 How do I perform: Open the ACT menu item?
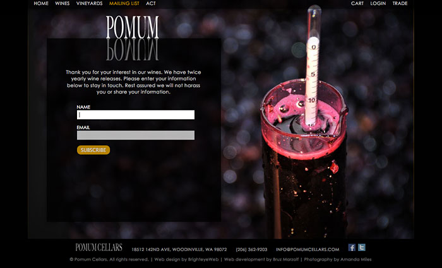[x=151, y=3]
